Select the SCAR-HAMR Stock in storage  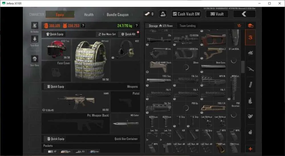(x=159, y=67)
